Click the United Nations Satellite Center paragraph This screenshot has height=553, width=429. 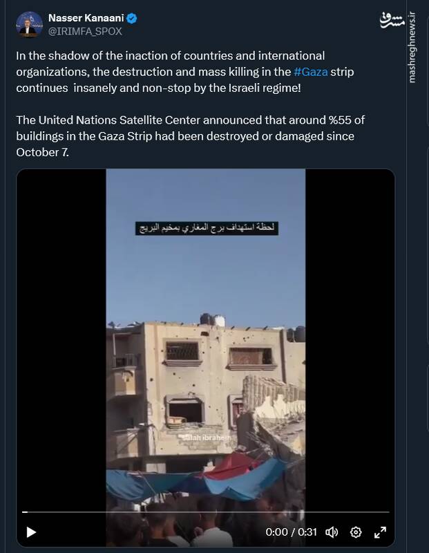(191, 136)
